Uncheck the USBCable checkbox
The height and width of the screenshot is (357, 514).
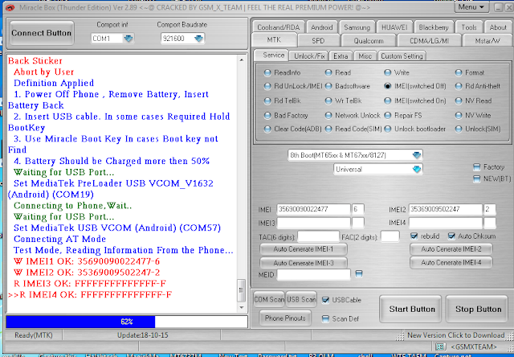(325, 300)
